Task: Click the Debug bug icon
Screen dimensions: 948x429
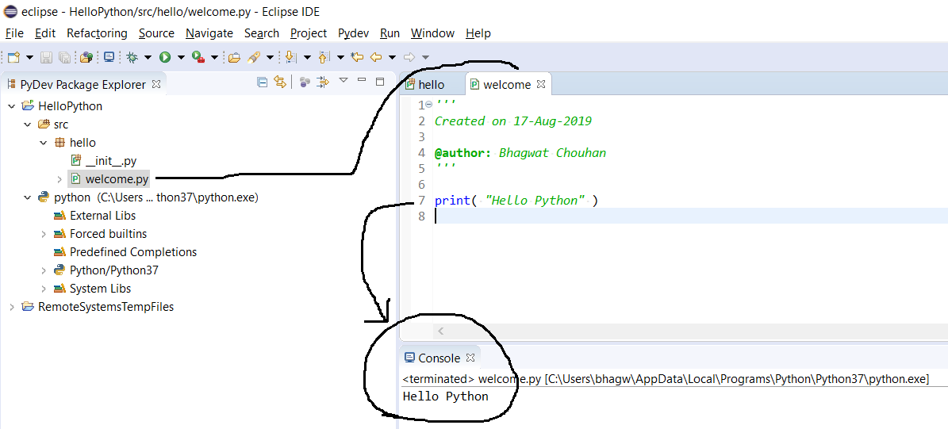Action: click(132, 57)
